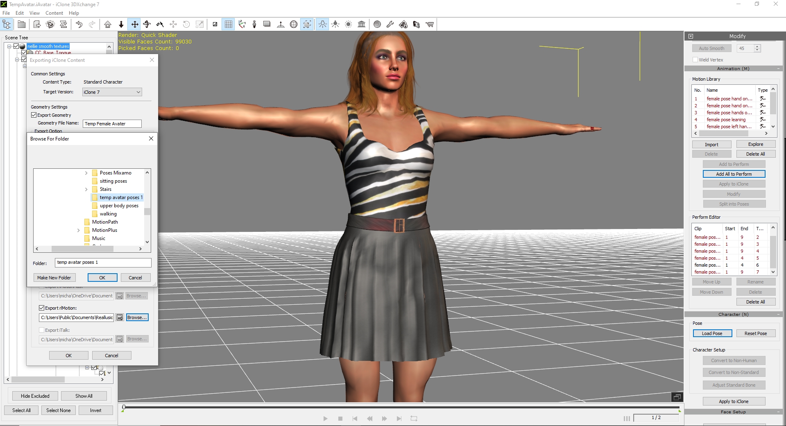This screenshot has height=426, width=786.
Task: Click the stop button in timeline
Action: (340, 419)
